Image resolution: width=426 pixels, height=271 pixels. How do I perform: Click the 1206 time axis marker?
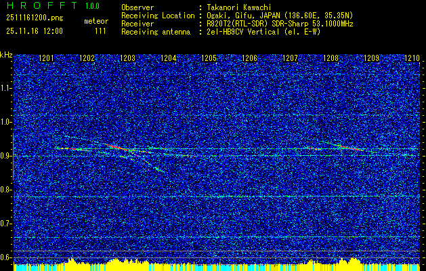(x=249, y=58)
